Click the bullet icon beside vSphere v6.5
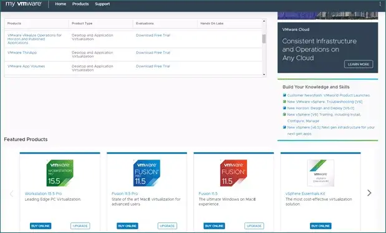The width and height of the screenshot is (386, 233). click(284, 127)
